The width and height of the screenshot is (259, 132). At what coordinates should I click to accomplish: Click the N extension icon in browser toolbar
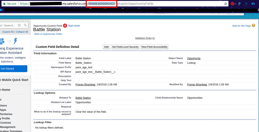pyautogui.click(x=246, y=4)
